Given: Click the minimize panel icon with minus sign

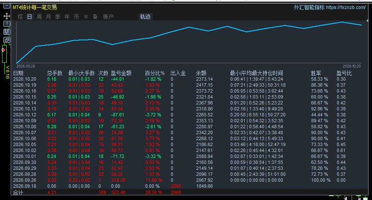Looking at the screenshot, I should click(x=7, y=6).
